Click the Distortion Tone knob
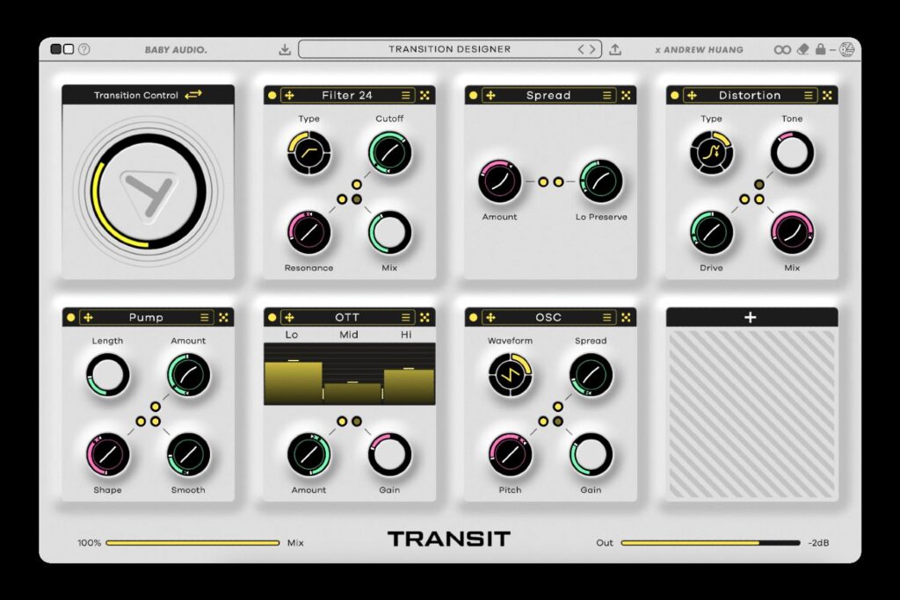This screenshot has width=900, height=600. [792, 153]
